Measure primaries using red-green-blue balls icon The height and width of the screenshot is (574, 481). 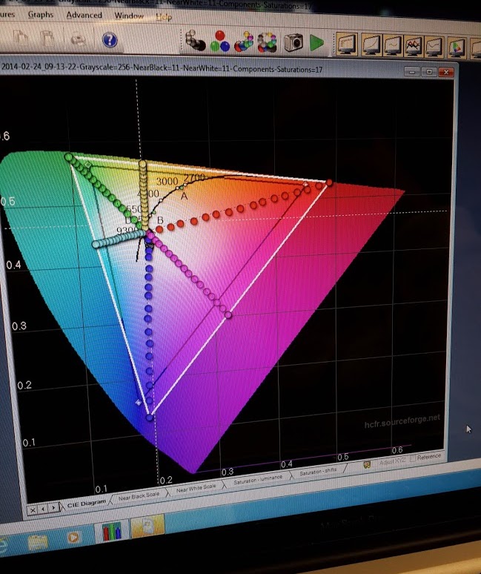pos(220,41)
